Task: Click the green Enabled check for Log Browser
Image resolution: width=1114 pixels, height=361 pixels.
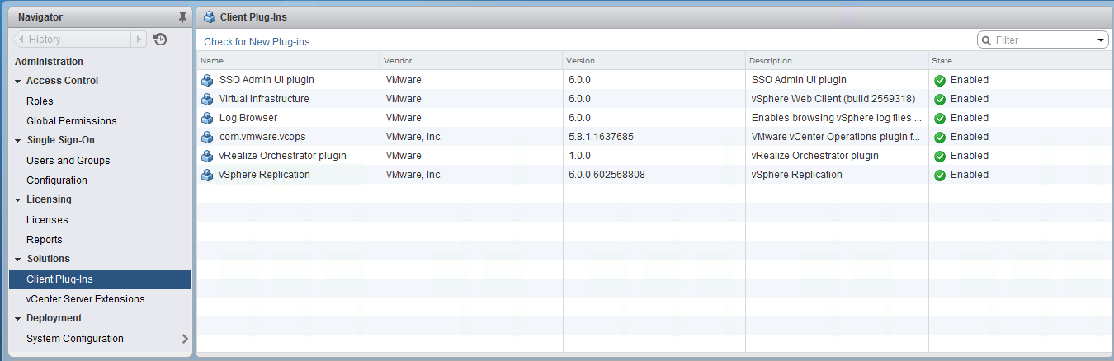Action: (x=940, y=119)
